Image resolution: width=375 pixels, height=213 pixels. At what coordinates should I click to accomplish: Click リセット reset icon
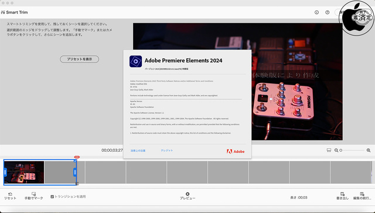click(x=10, y=196)
